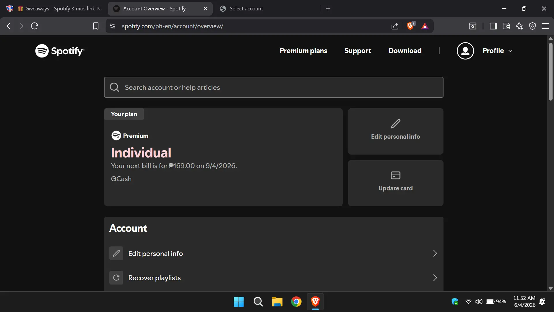Open Google Chrome from taskbar
The height and width of the screenshot is (312, 554).
click(x=296, y=302)
